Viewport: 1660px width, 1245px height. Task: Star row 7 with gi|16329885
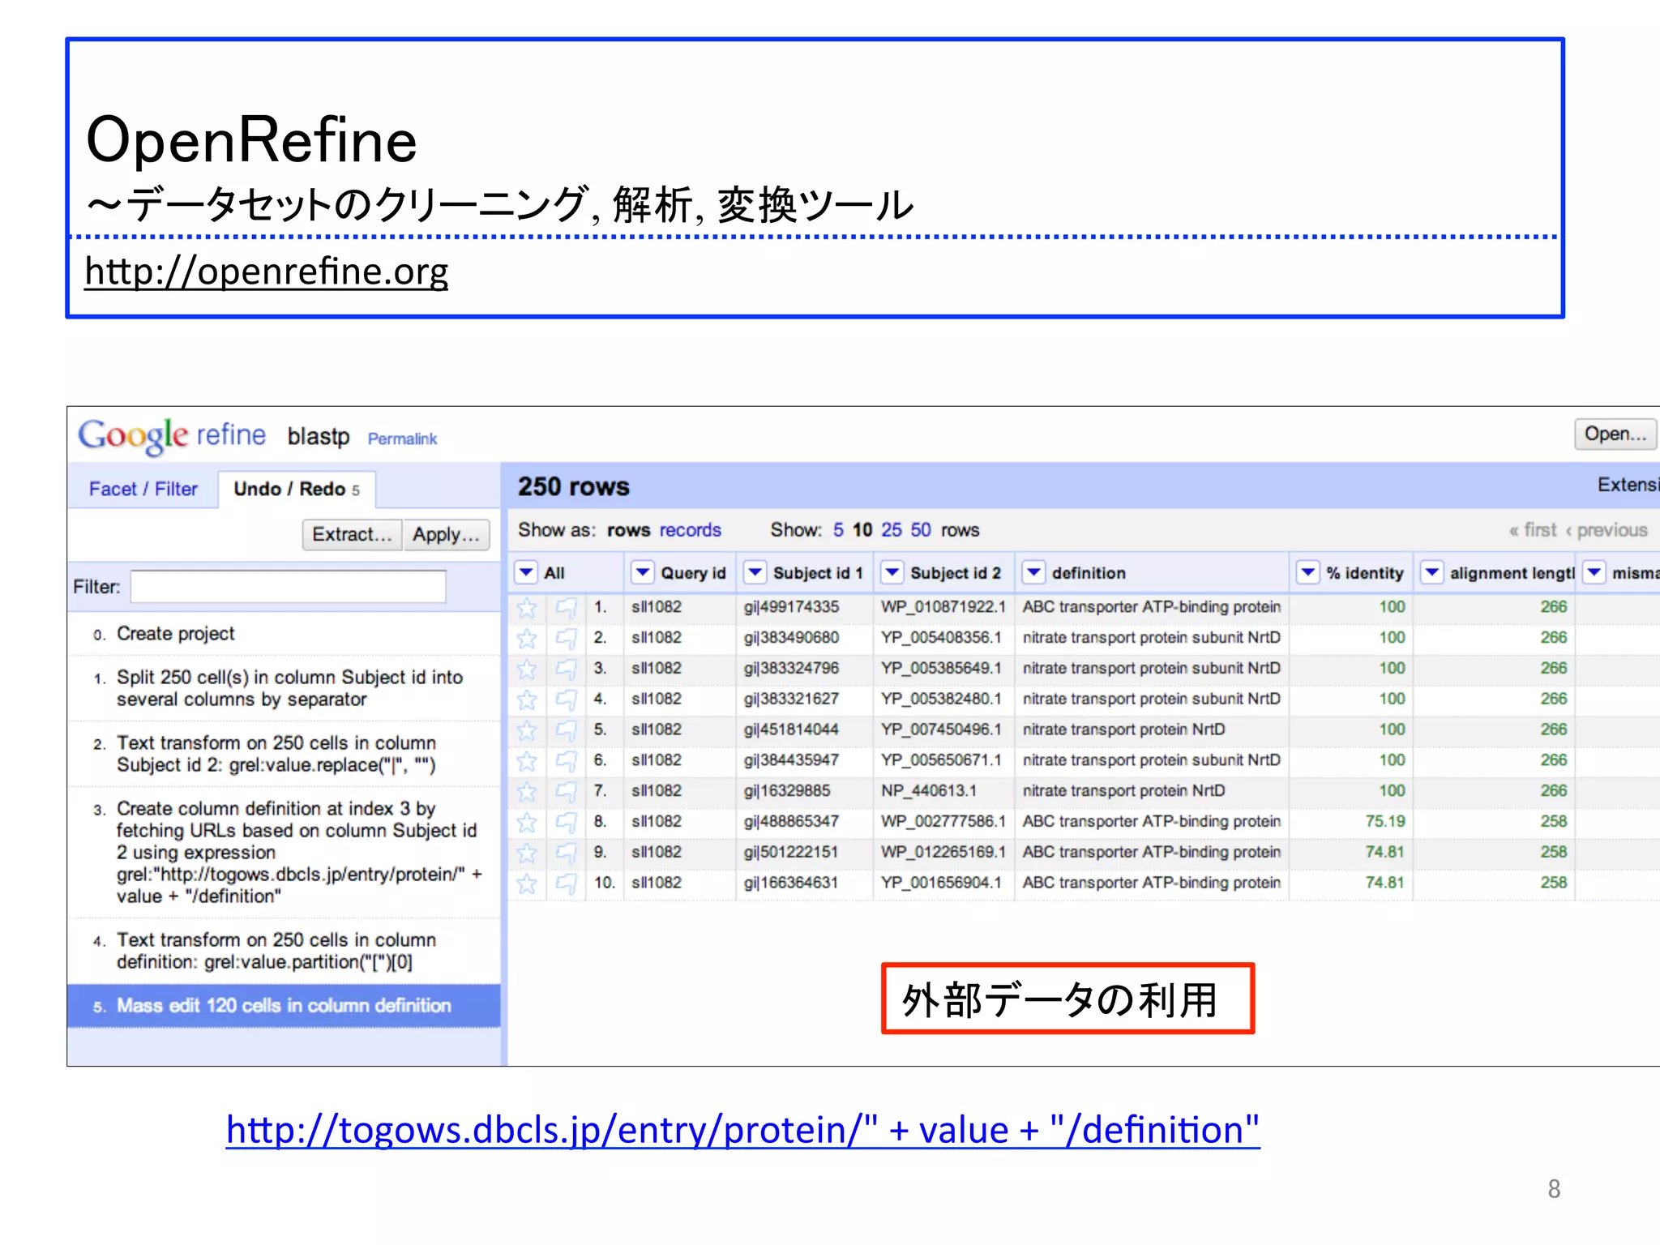coord(527,791)
